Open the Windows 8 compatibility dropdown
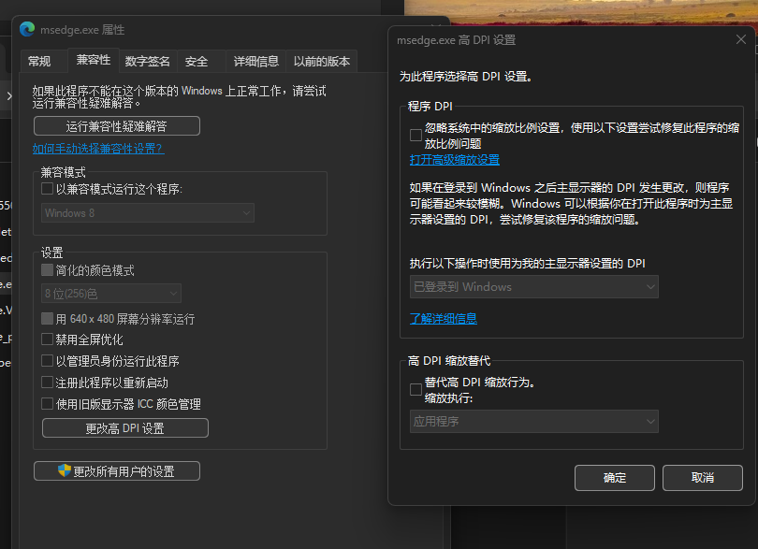Viewport: 758px width, 549px height. (148, 213)
